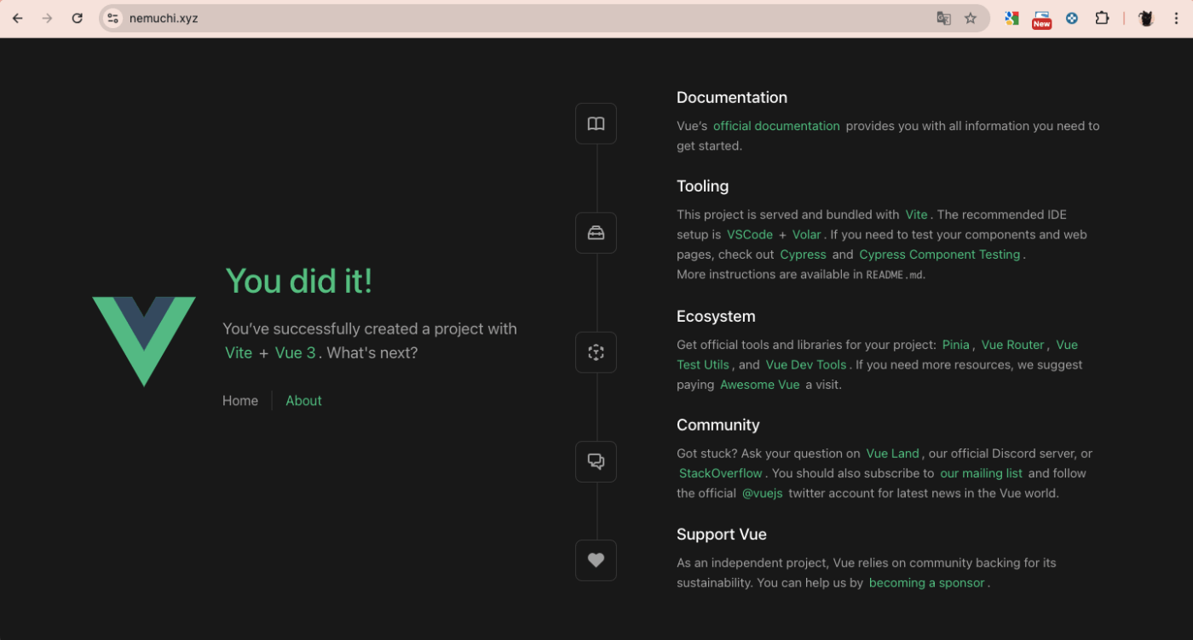Click the translate page icon
Viewport: 1193px width, 640px height.
tap(943, 18)
